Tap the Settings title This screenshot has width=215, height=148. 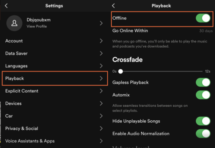click(54, 6)
